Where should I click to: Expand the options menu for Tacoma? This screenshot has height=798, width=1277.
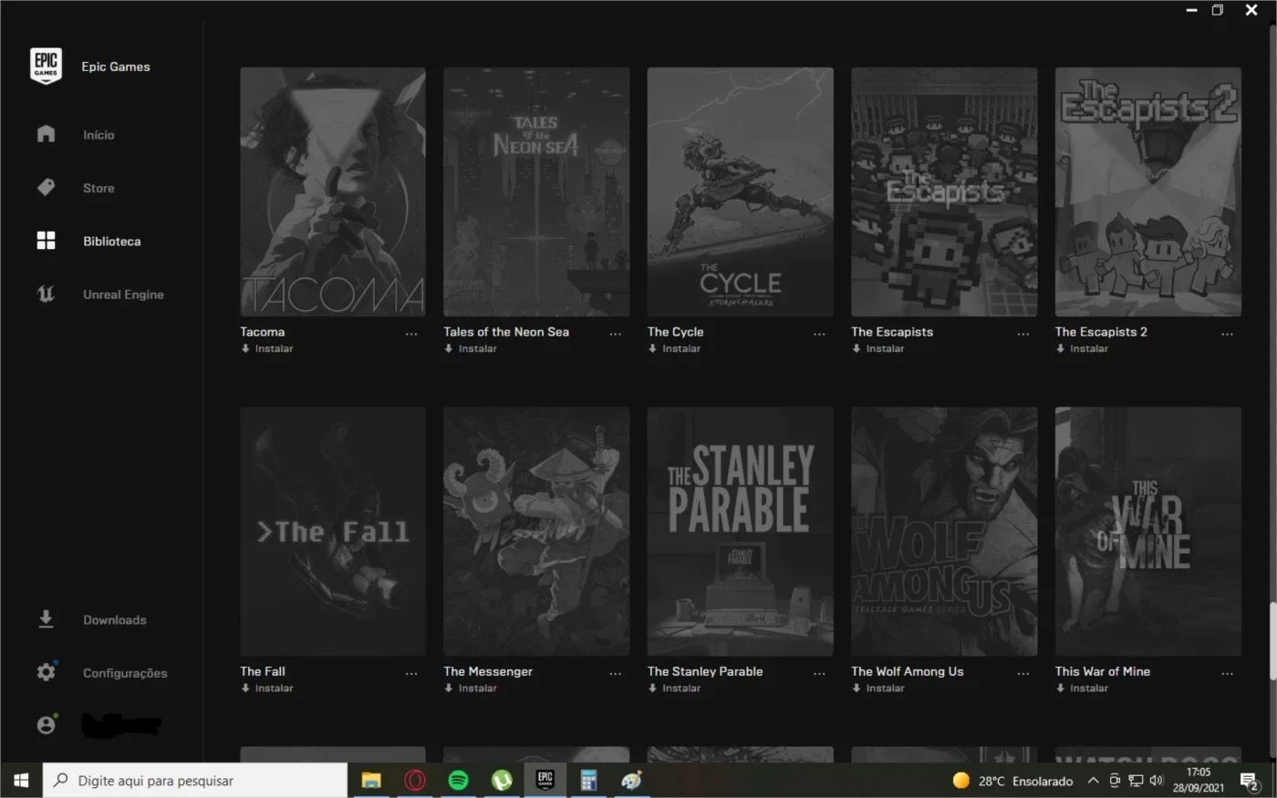click(x=411, y=334)
